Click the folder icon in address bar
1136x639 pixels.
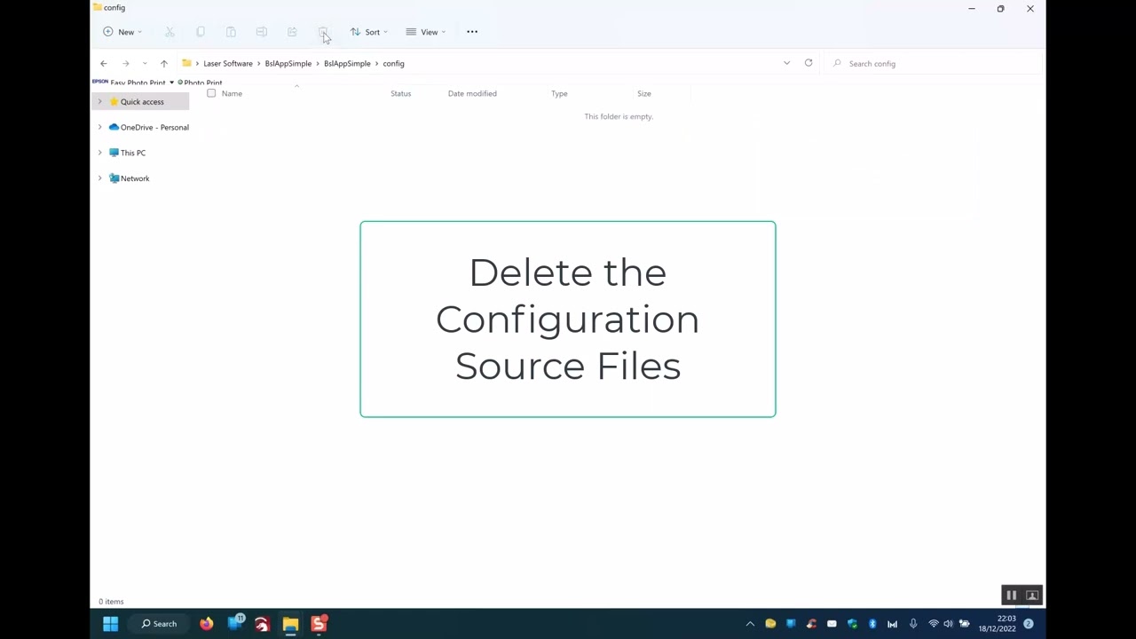(186, 63)
